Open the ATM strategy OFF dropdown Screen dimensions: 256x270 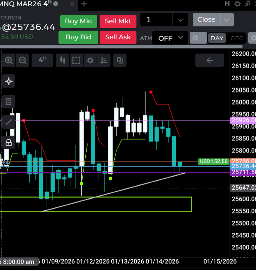click(x=170, y=38)
